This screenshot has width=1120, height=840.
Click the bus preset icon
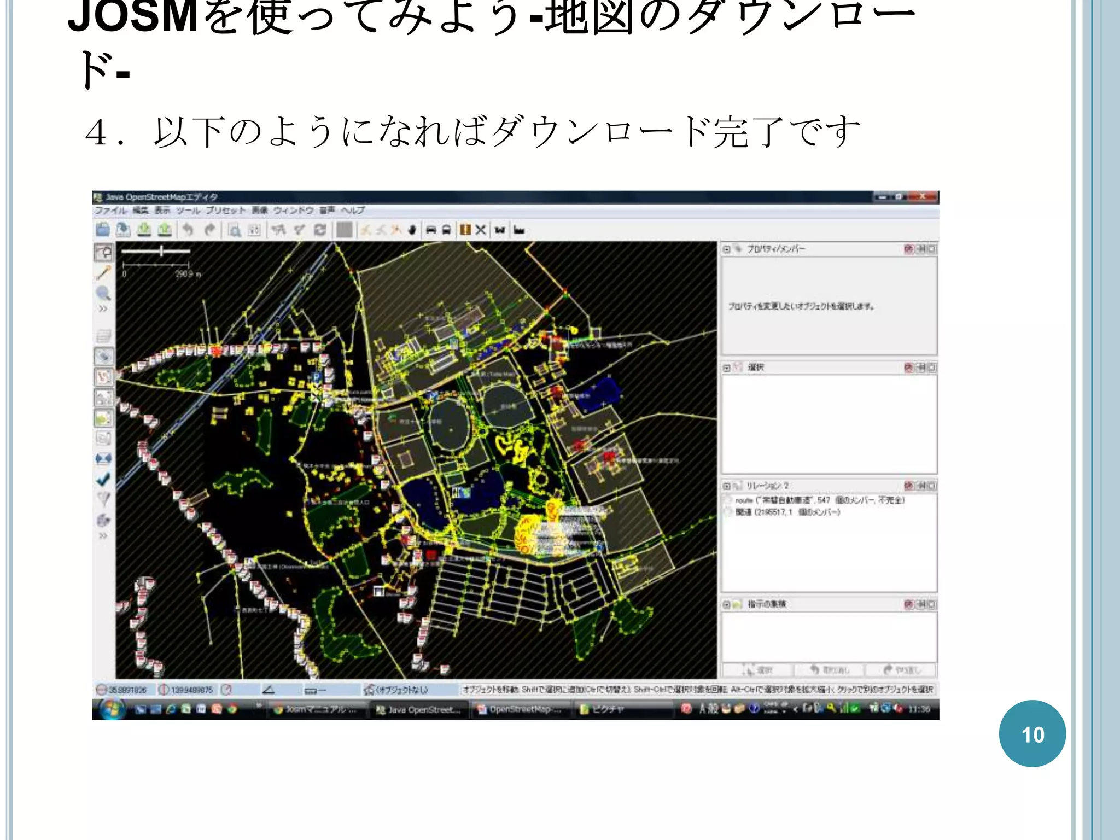coord(446,230)
